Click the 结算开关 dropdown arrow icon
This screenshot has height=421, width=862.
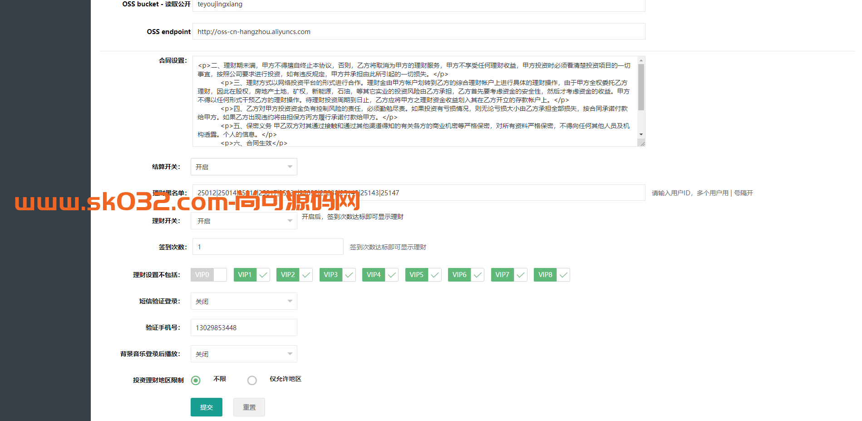[290, 167]
